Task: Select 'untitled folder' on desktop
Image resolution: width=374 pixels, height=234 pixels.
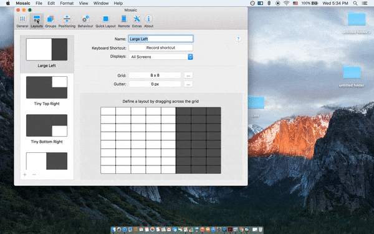Action: (x=352, y=76)
